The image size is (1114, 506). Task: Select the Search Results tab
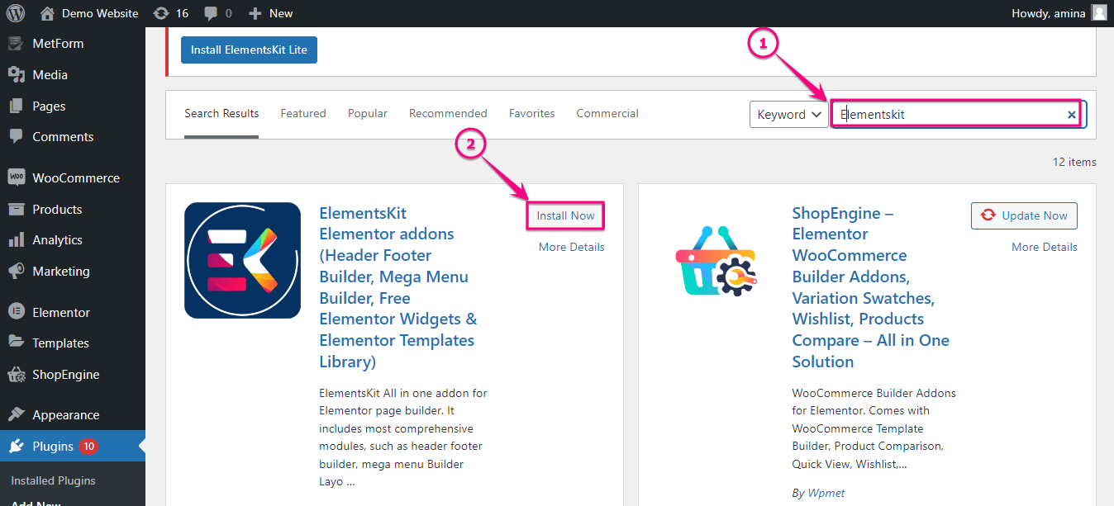[x=221, y=114]
